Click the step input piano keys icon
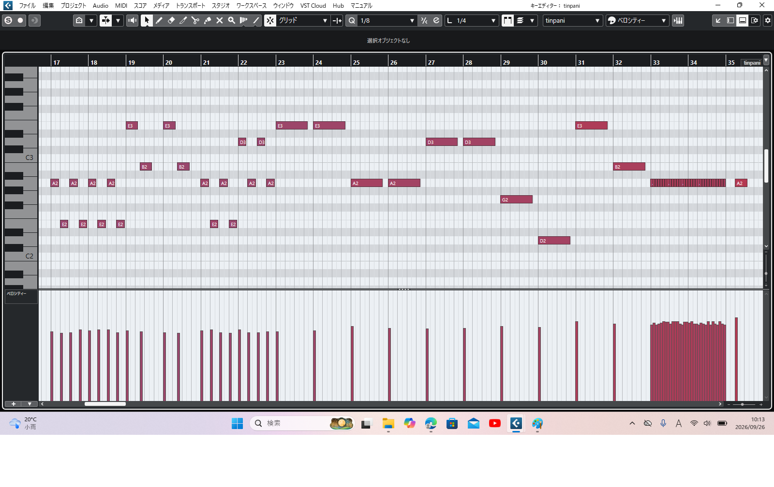The image size is (774, 487). tap(678, 20)
